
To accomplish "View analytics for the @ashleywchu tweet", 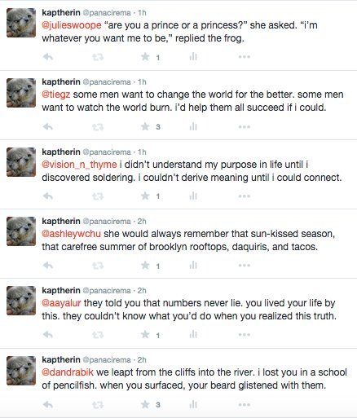I will click(x=193, y=265).
